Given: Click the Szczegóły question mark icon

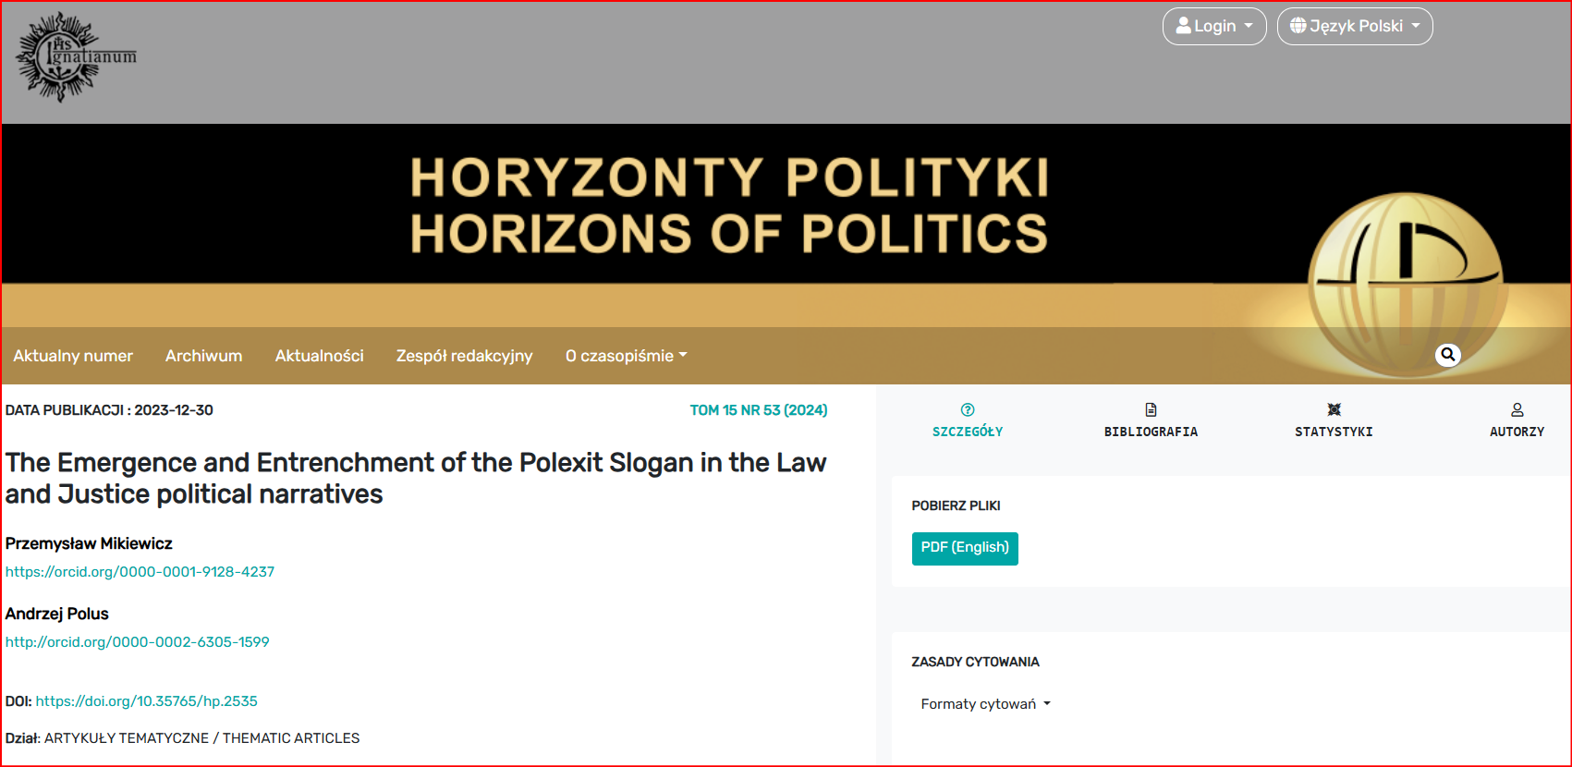Looking at the screenshot, I should point(968,409).
